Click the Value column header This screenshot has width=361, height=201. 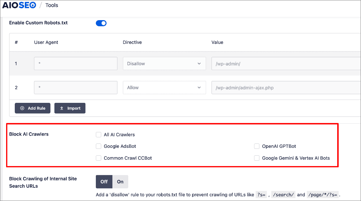[x=217, y=42]
